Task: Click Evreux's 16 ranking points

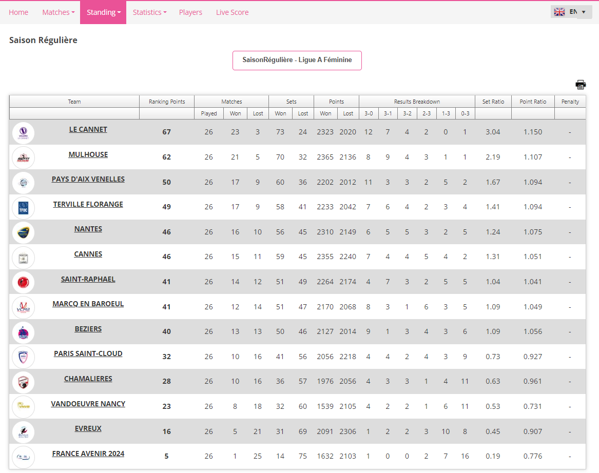Action: [166, 431]
